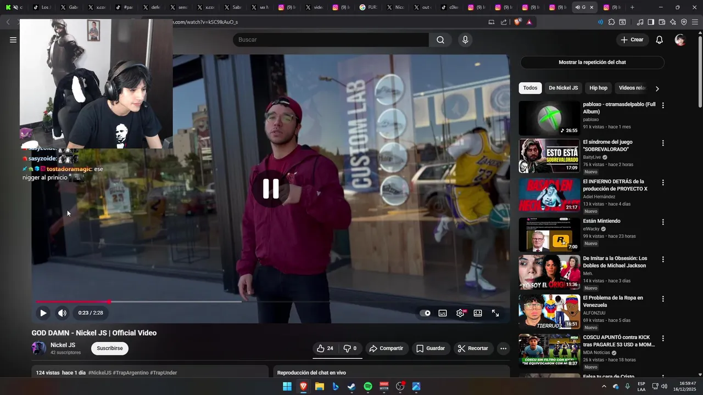This screenshot has width=703, height=395.
Task: Show more chips with the right arrow
Action: click(657, 88)
